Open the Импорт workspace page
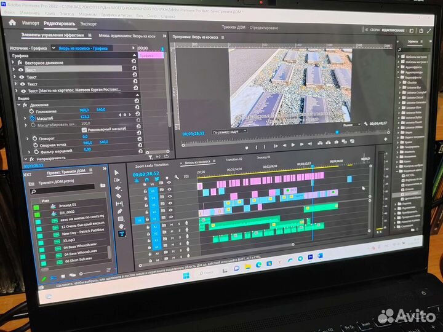 31,23
